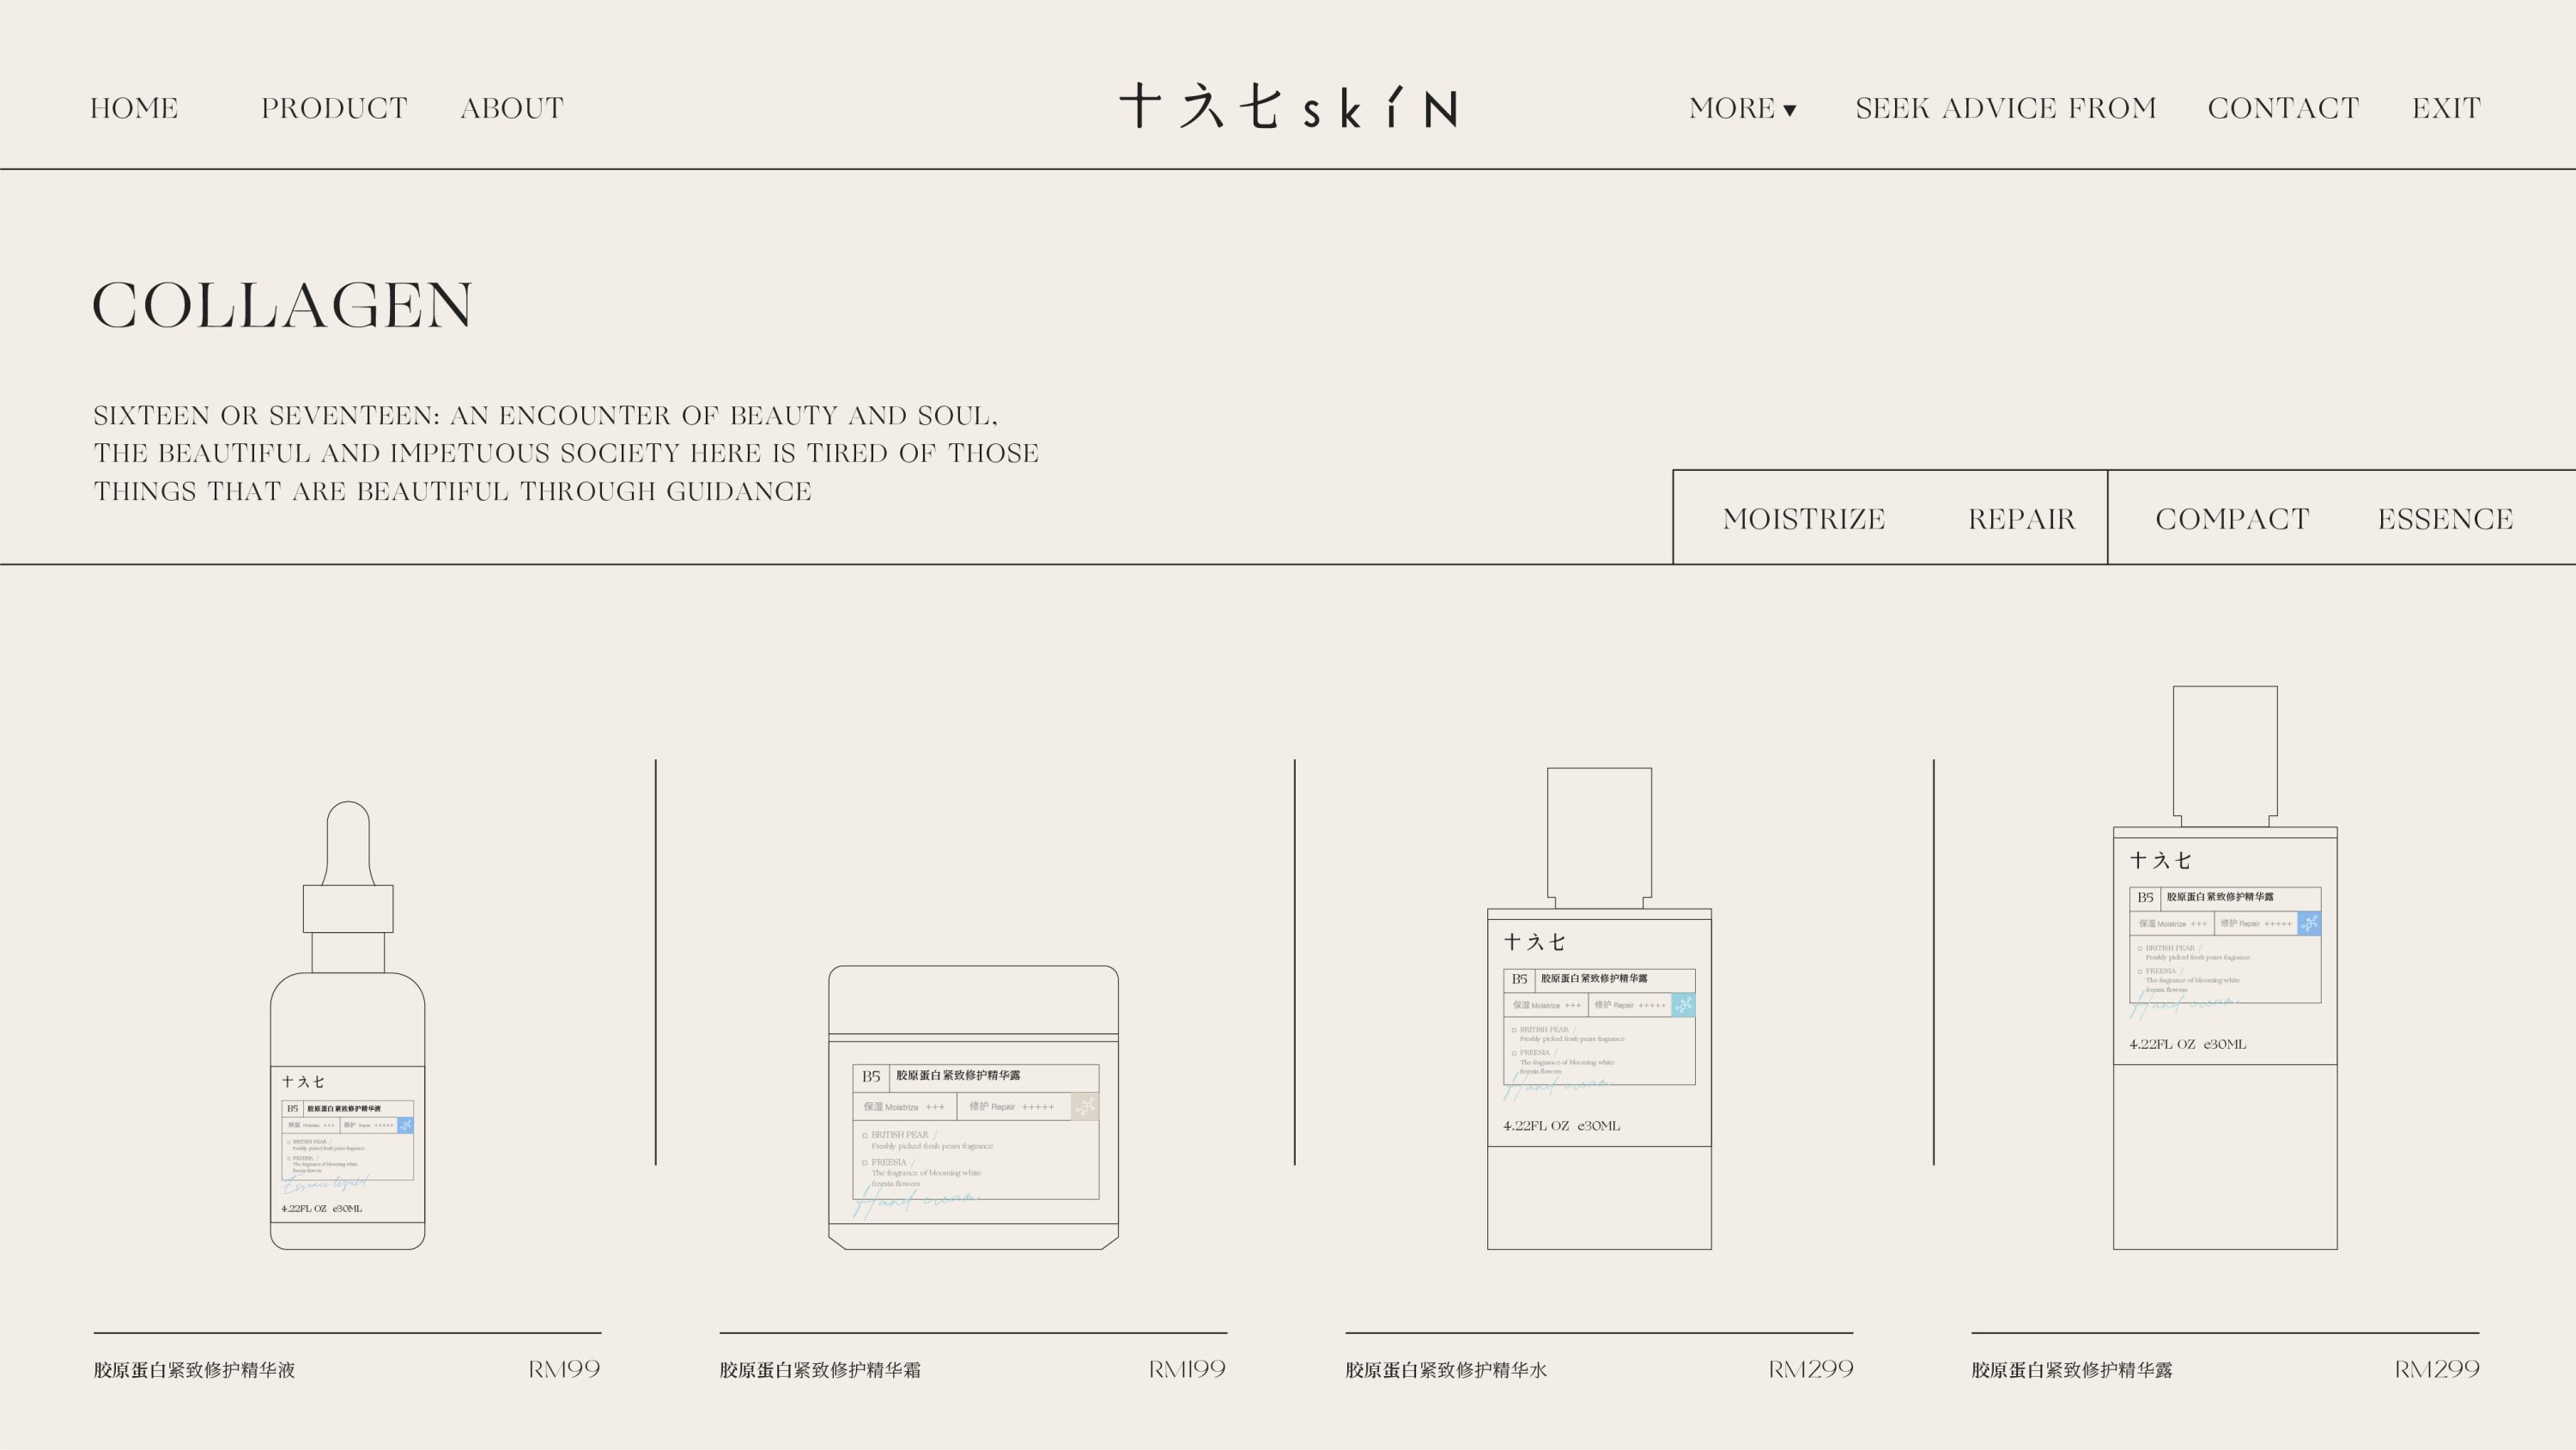The image size is (2576, 1450).
Task: Toggle the Moisturize category filter button
Action: 1805,519
